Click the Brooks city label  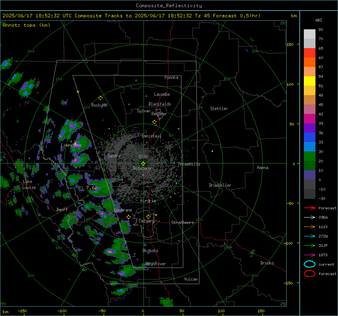coord(267,263)
